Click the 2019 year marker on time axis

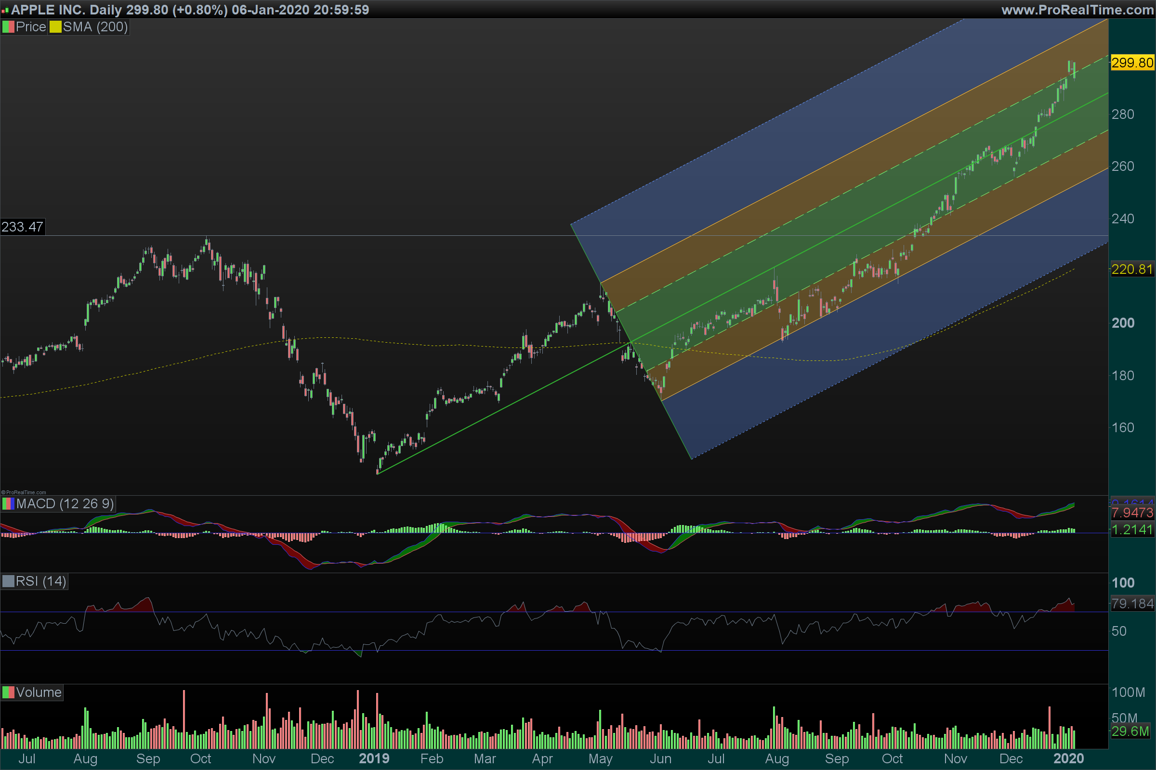click(374, 759)
